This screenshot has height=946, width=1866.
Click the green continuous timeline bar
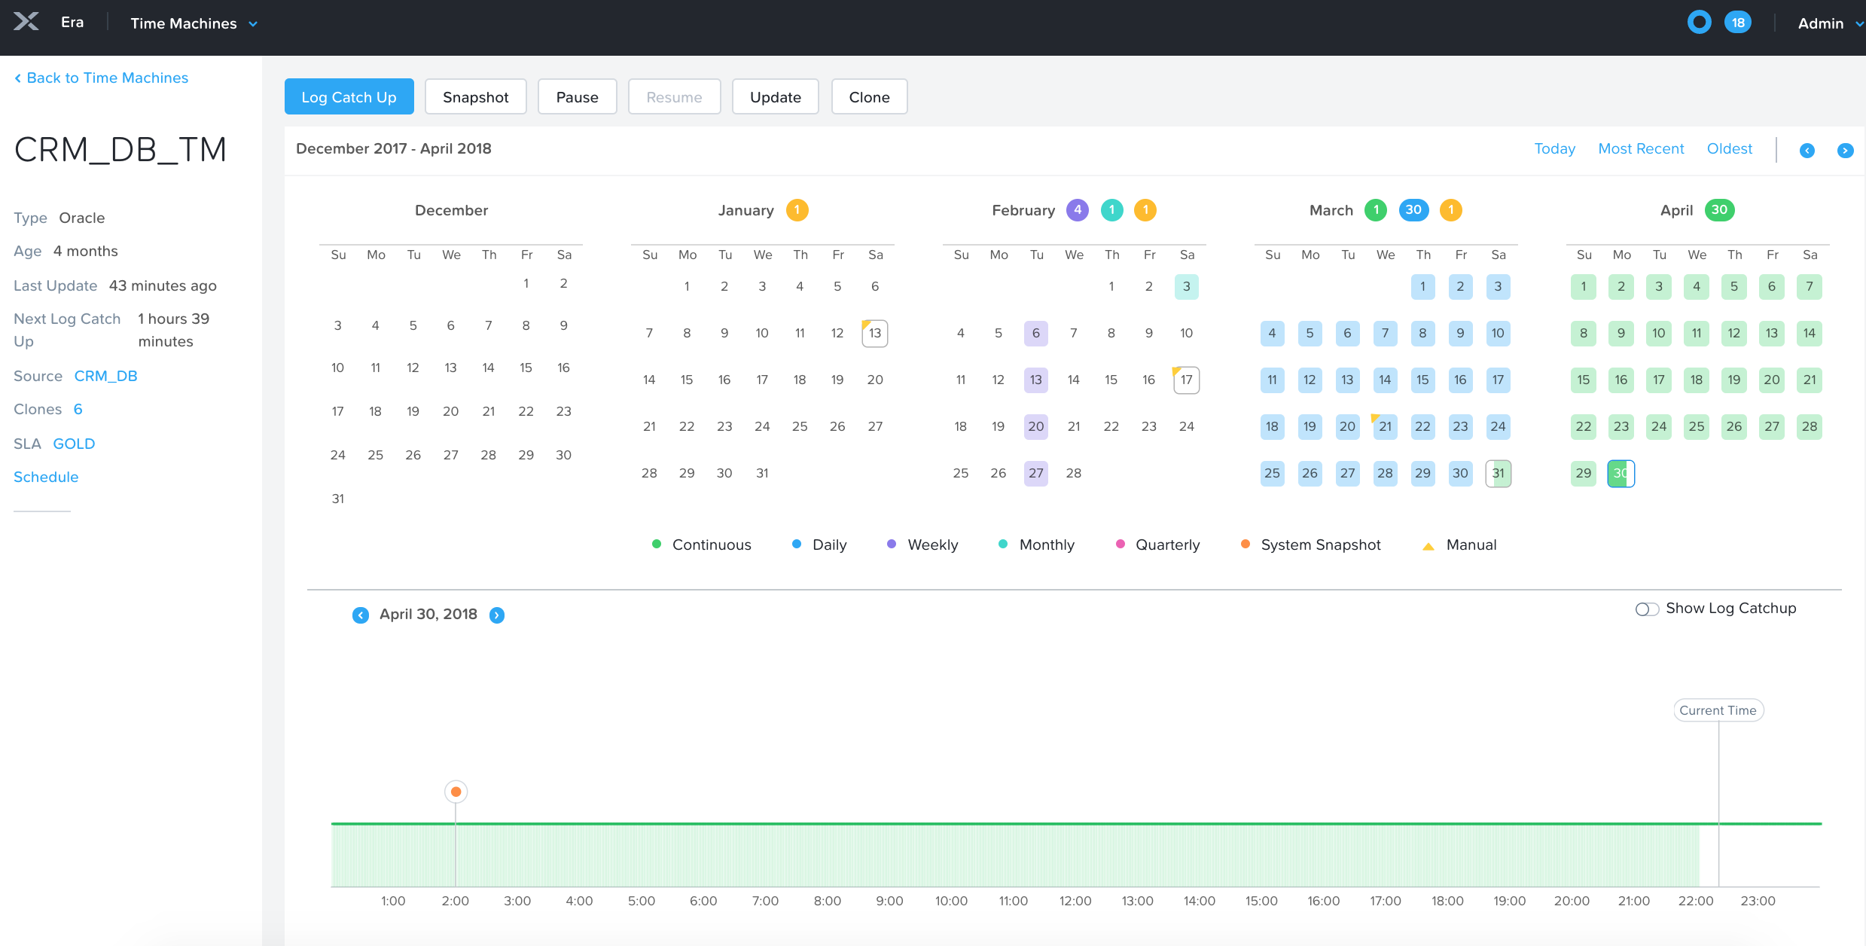point(979,824)
